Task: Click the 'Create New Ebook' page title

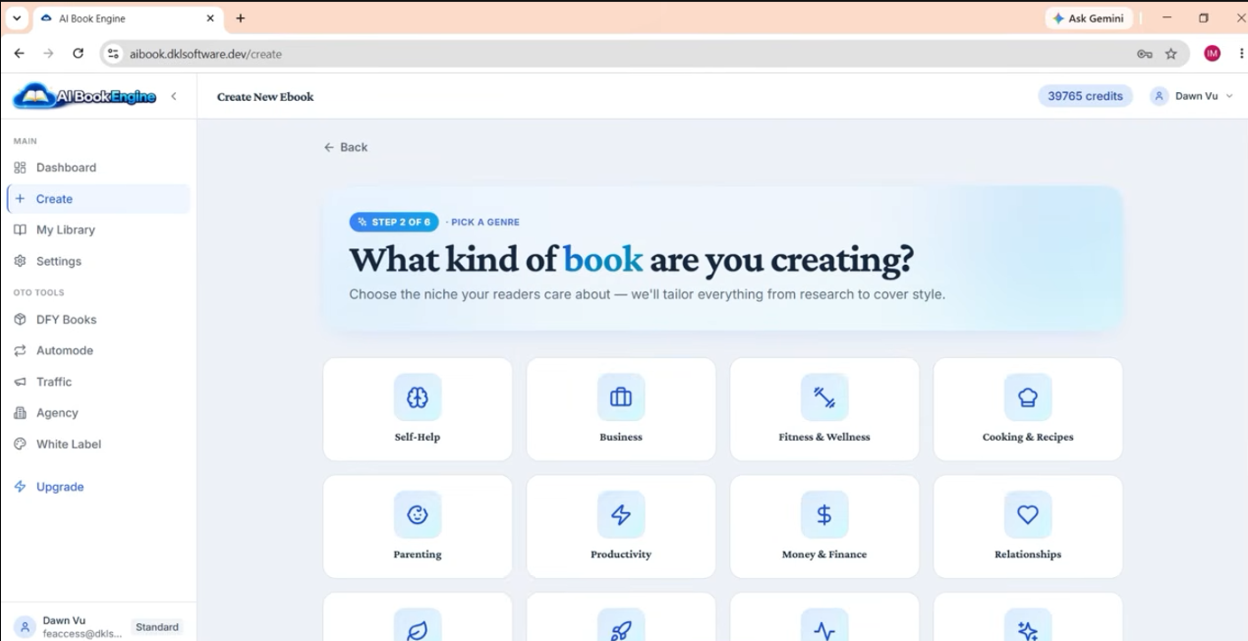Action: point(265,96)
